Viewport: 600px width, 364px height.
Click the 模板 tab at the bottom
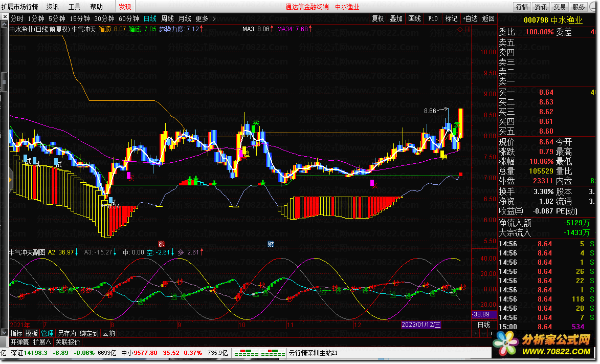click(x=31, y=333)
